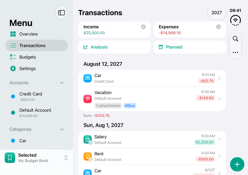This screenshot has height=175, width=248.
Task: Click the Wi-Fi status icon
Action: point(236,20)
